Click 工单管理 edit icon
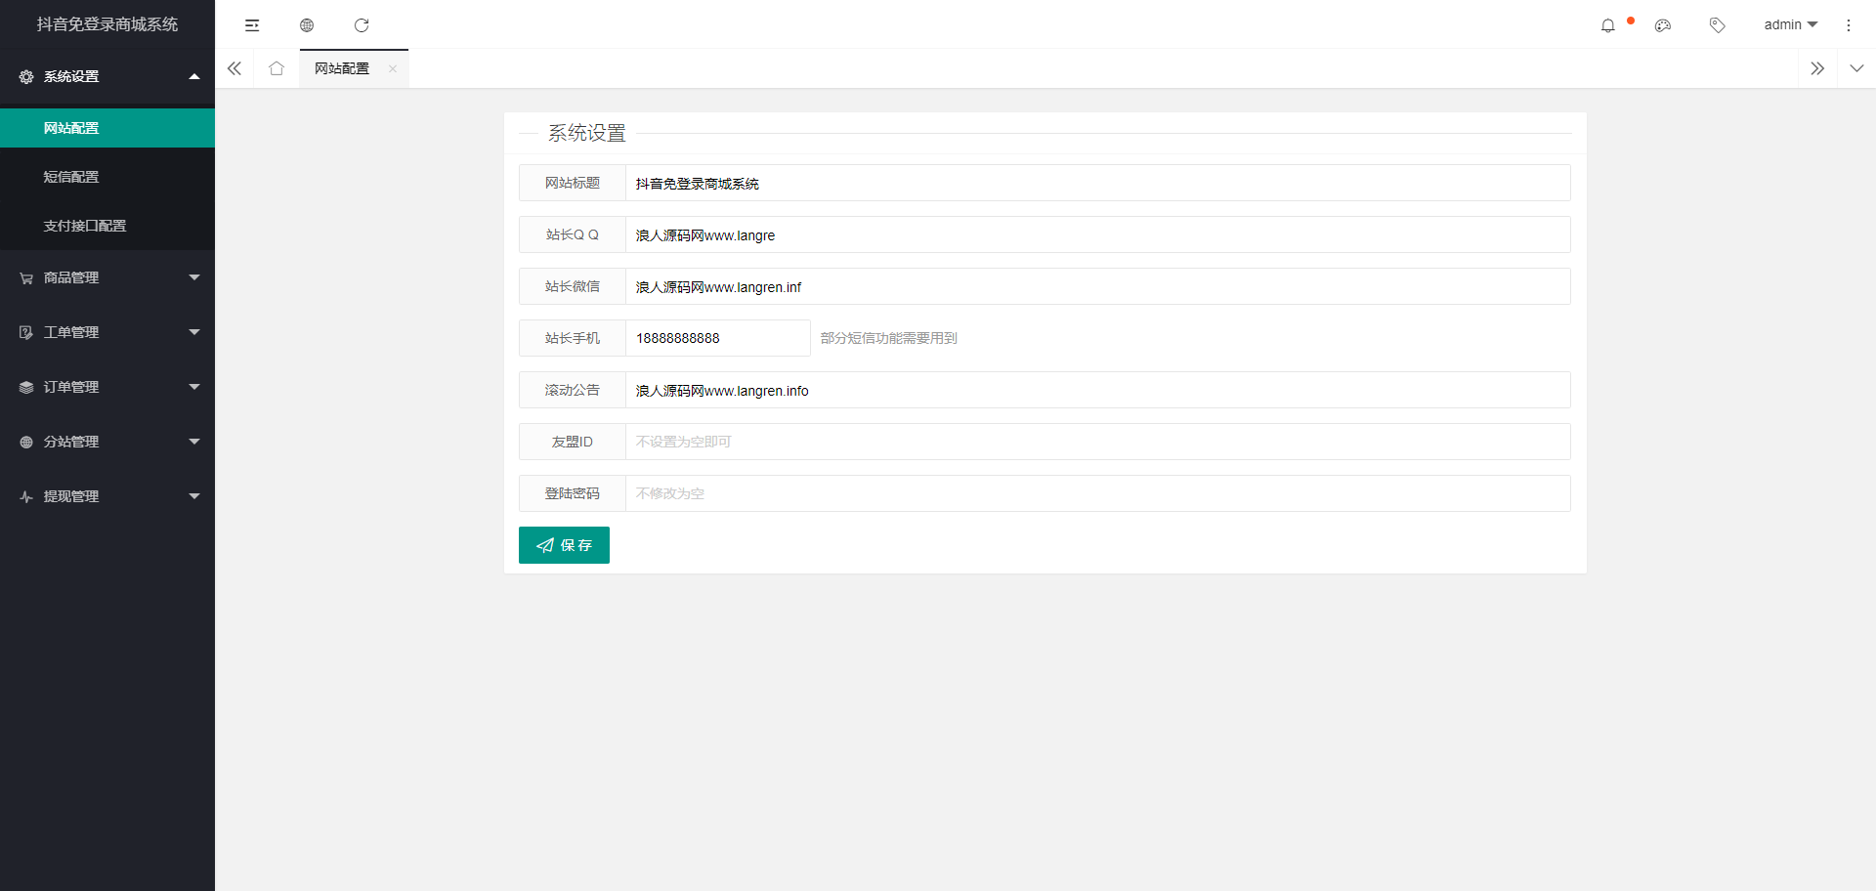This screenshot has height=891, width=1876. (x=26, y=332)
